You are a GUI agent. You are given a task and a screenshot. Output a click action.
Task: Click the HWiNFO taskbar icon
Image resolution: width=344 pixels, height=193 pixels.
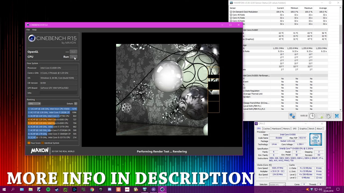click(145, 190)
